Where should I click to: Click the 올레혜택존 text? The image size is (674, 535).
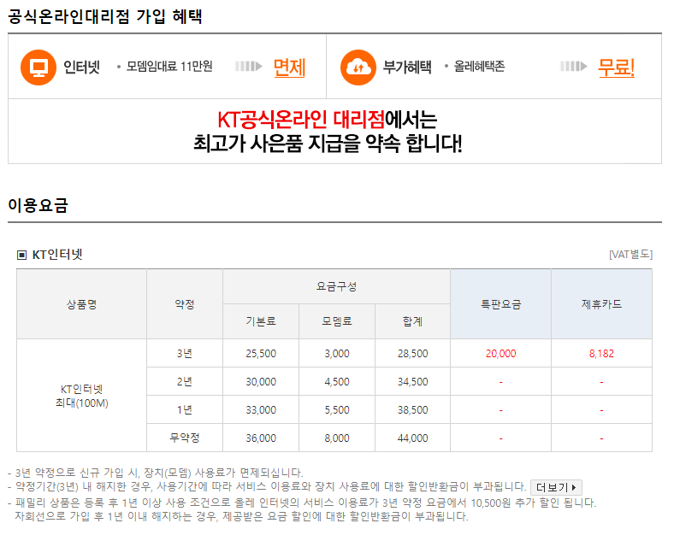point(479,67)
